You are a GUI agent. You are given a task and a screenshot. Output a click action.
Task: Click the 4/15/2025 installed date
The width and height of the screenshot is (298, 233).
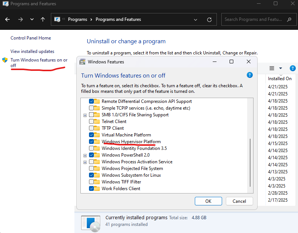[278, 144]
